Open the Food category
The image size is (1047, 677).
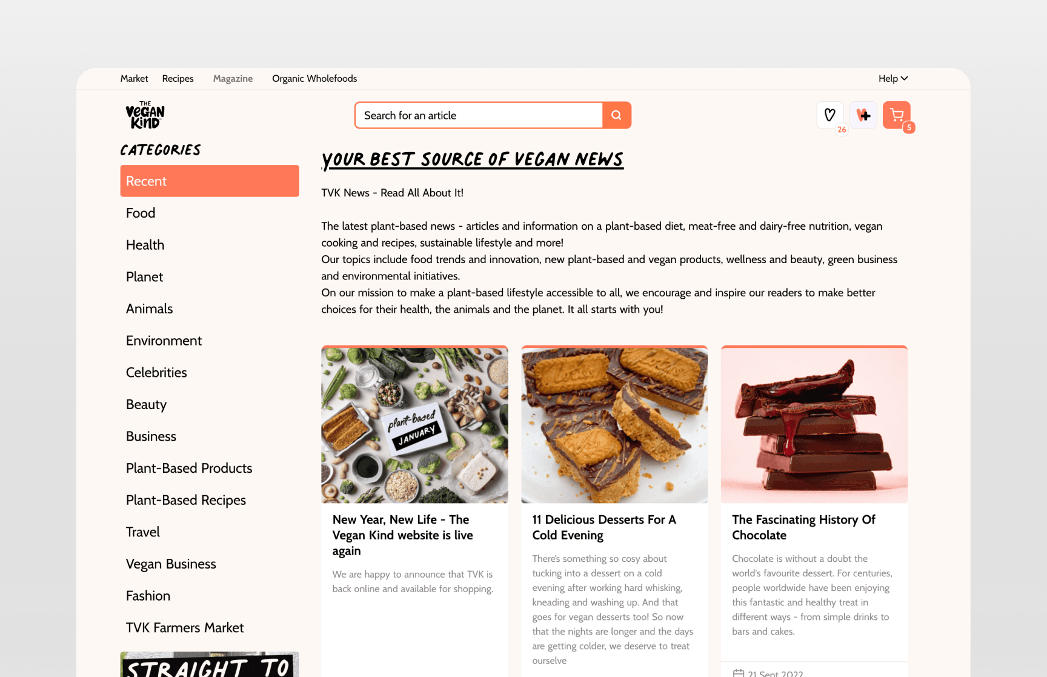pyautogui.click(x=210, y=213)
